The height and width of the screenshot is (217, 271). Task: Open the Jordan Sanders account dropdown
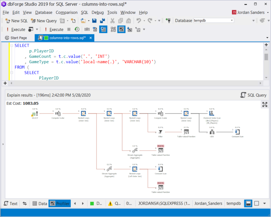251,12
